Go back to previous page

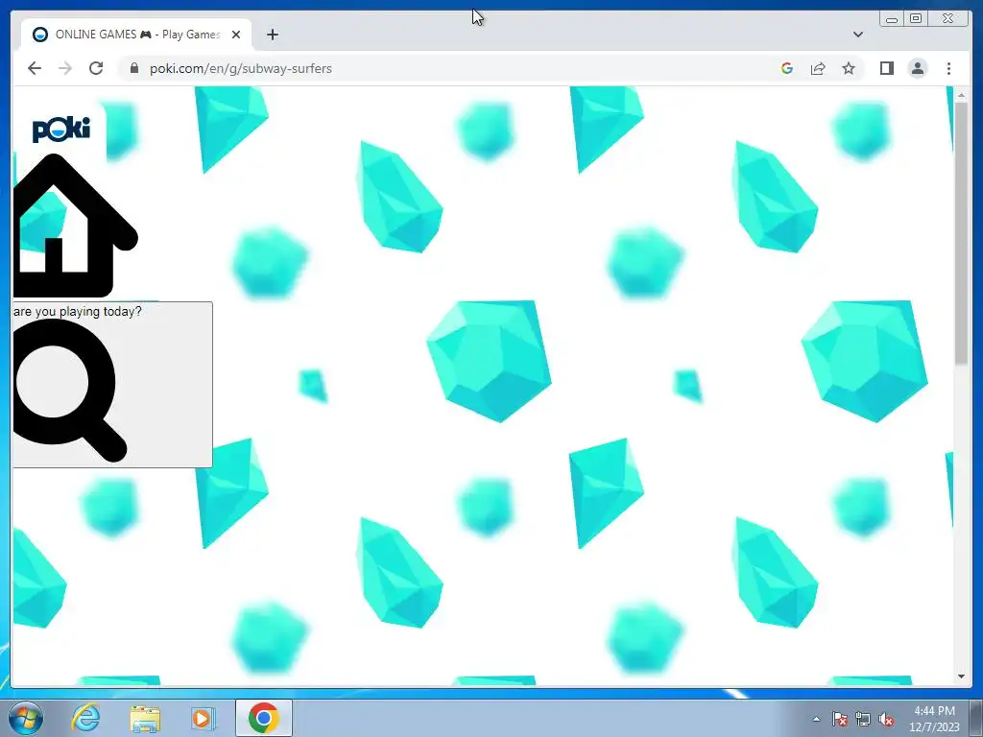[35, 68]
